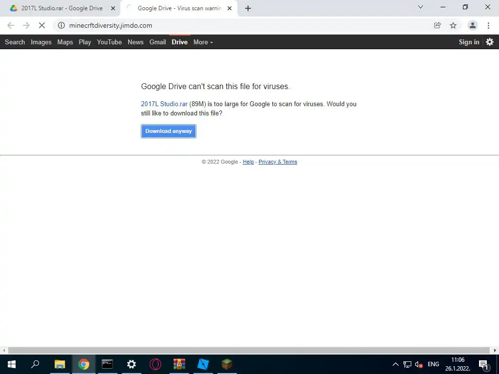Open Gmail in the Google bar
This screenshot has width=499, height=374.
coord(157,42)
